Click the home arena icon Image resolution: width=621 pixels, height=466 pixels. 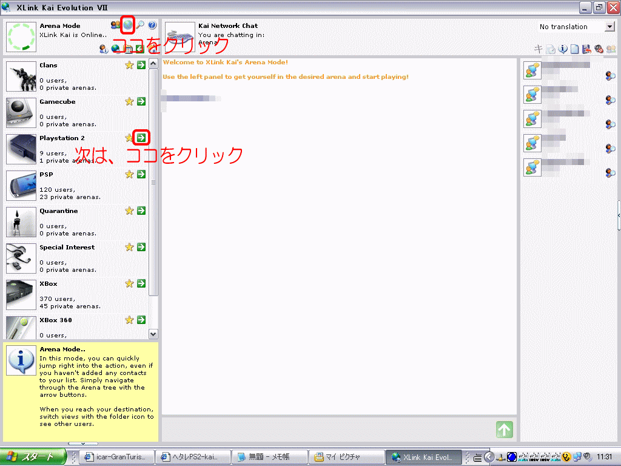(x=153, y=49)
